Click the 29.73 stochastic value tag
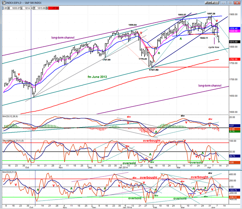 coord(235,156)
